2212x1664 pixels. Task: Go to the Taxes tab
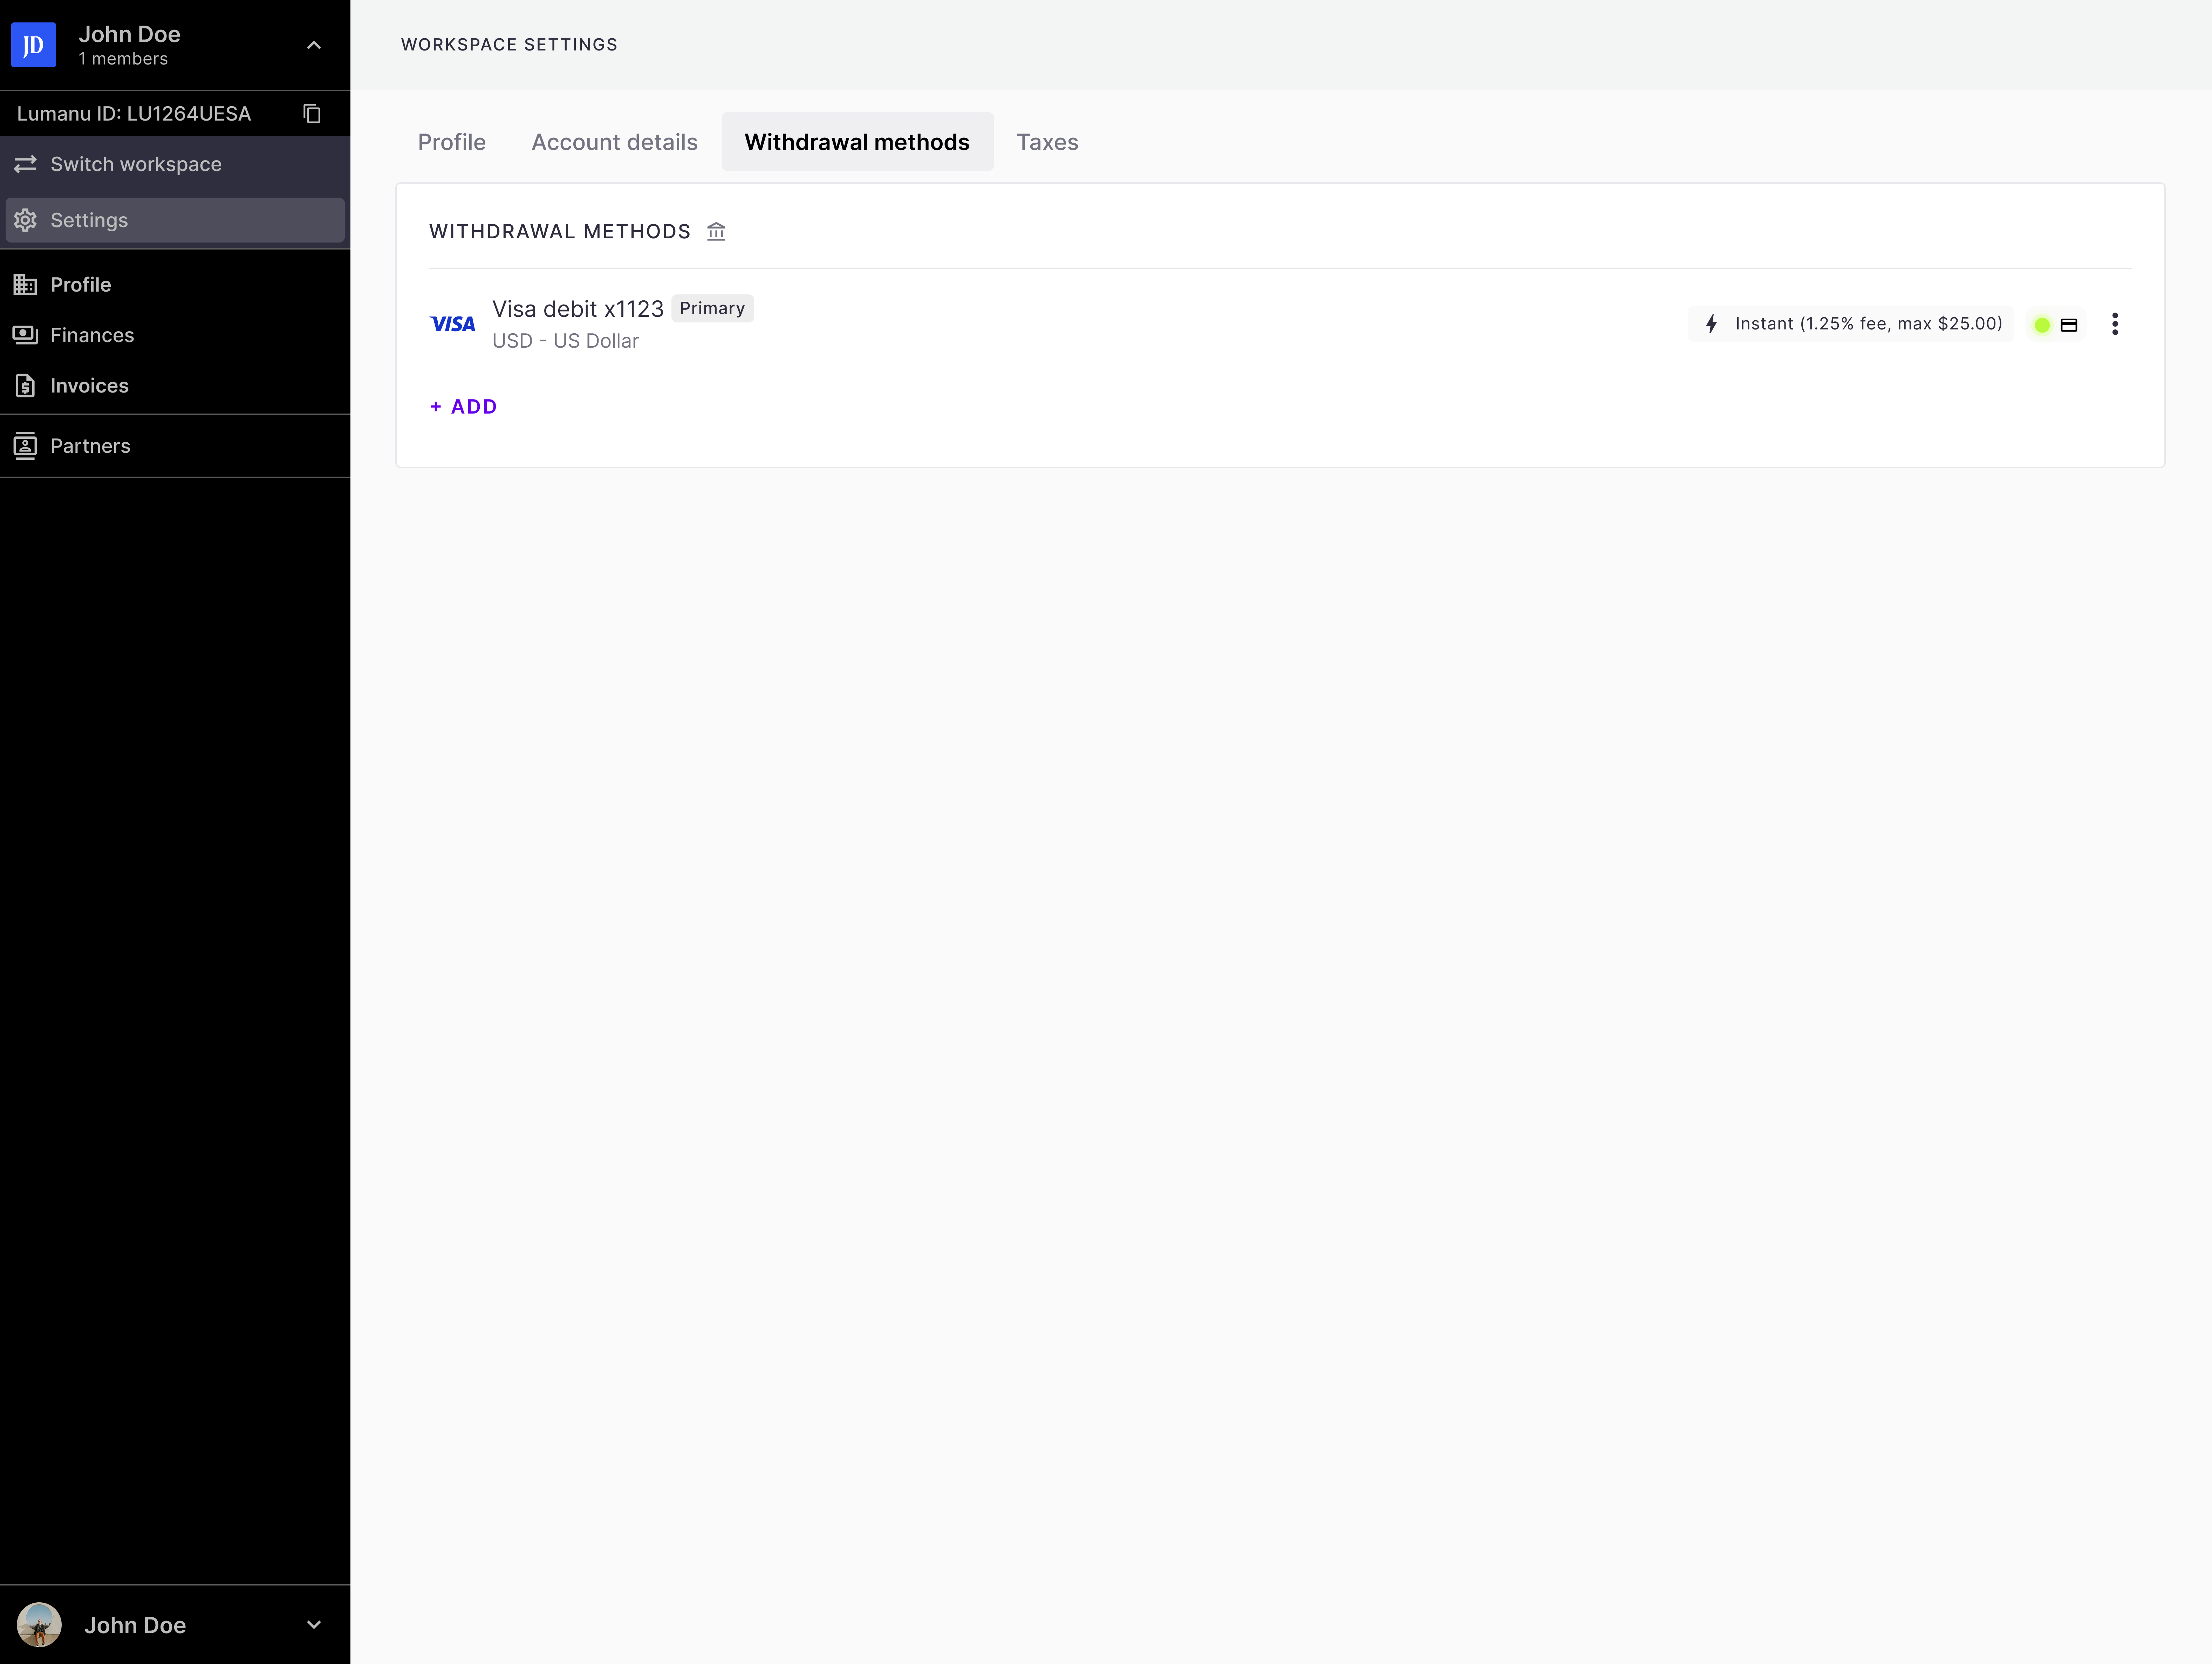1047,142
